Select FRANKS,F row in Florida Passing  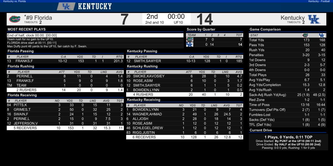point(65,61)
